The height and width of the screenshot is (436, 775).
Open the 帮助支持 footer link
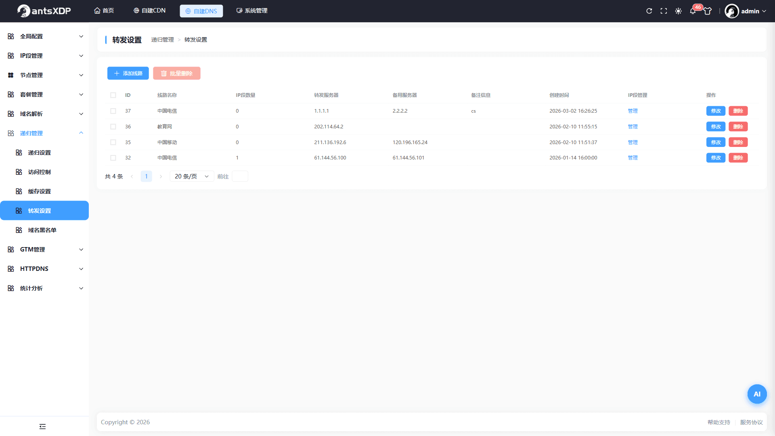718,422
